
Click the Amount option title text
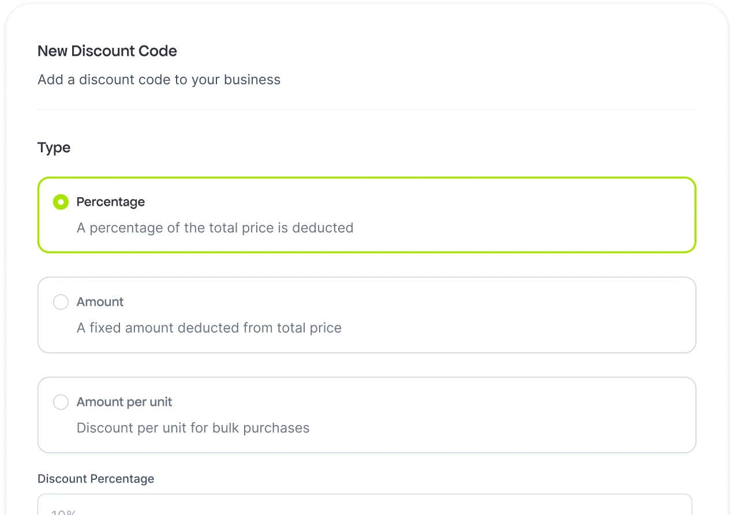pos(100,302)
